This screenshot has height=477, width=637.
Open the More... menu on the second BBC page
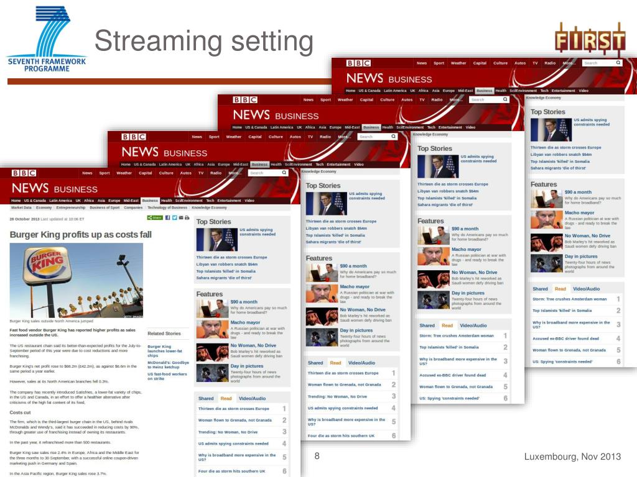coord(344,137)
